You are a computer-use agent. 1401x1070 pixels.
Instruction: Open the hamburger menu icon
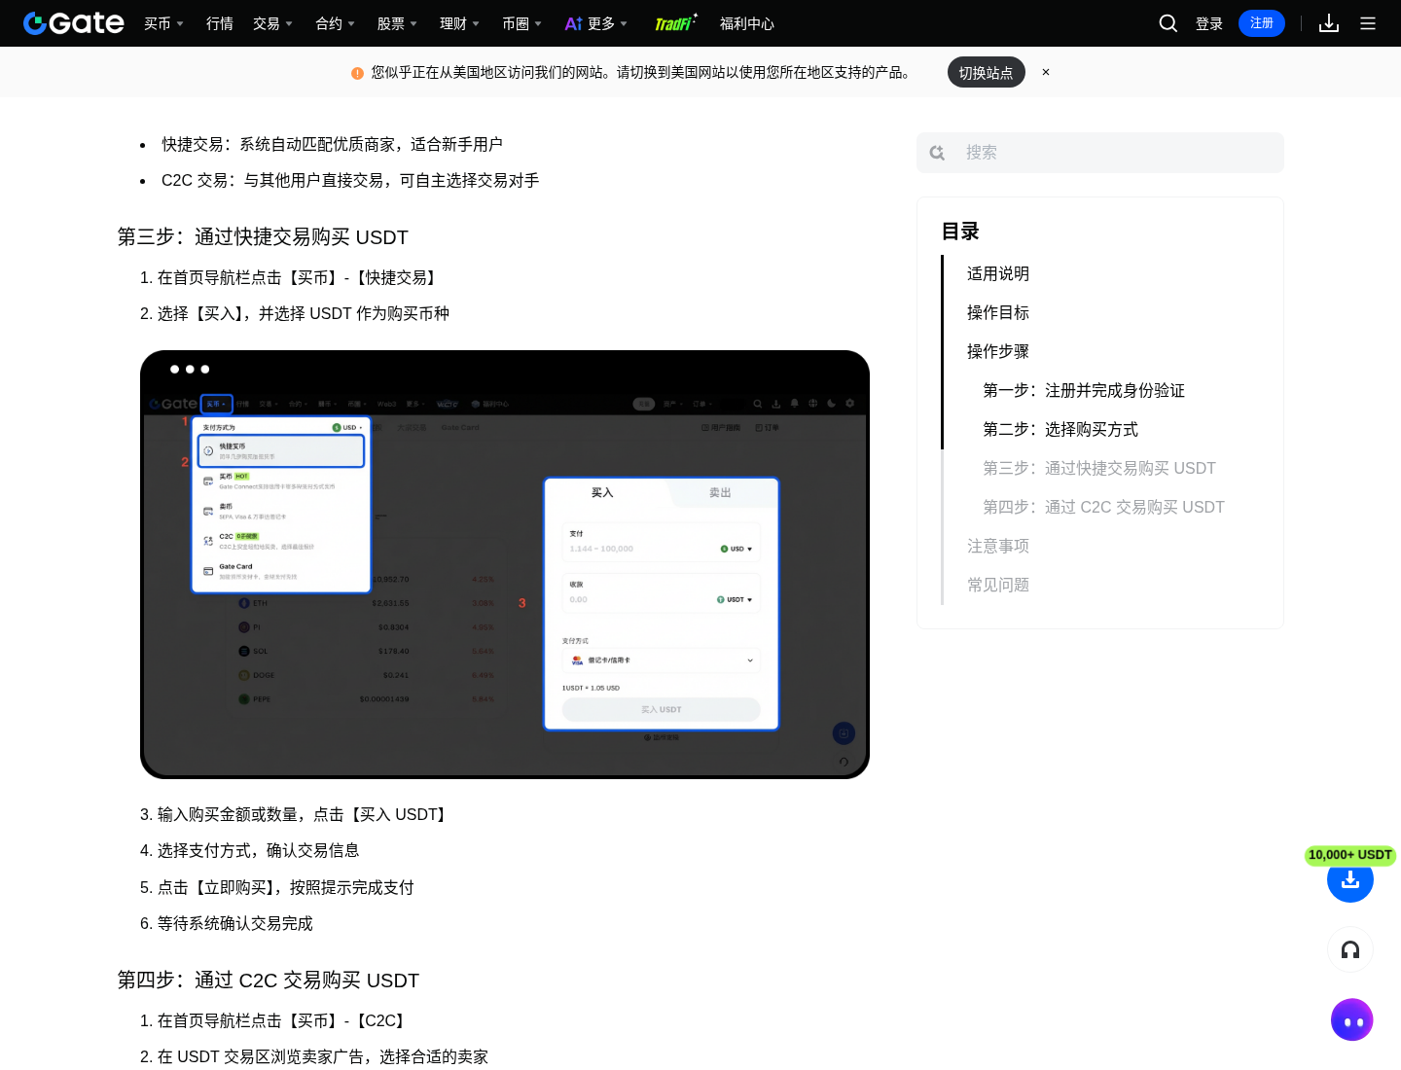pos(1368,23)
